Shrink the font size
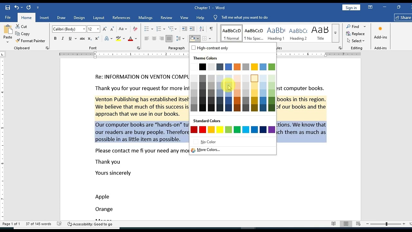This screenshot has height=232, width=412. (x=111, y=29)
